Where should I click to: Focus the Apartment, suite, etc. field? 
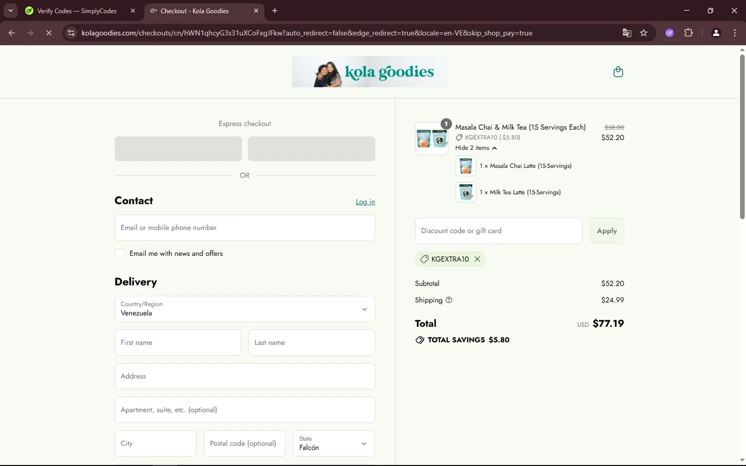pos(245,410)
